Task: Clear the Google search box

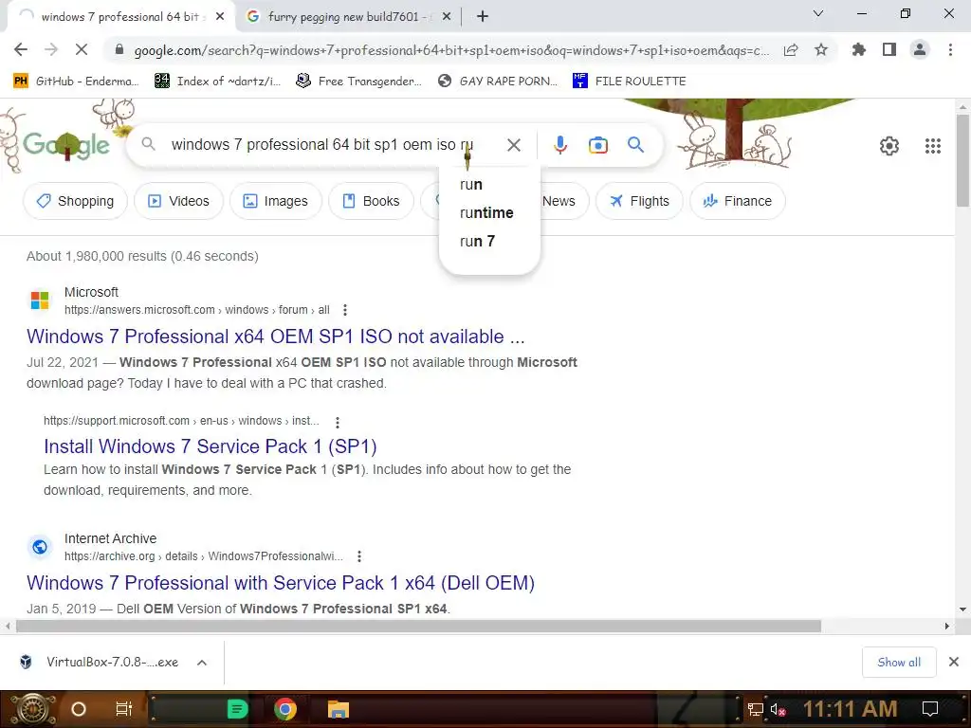Action: pos(513,145)
